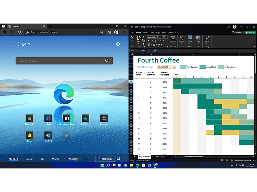Open the Calibri (Body) font dropdown
The height and width of the screenshot is (192, 257).
(x=161, y=37)
